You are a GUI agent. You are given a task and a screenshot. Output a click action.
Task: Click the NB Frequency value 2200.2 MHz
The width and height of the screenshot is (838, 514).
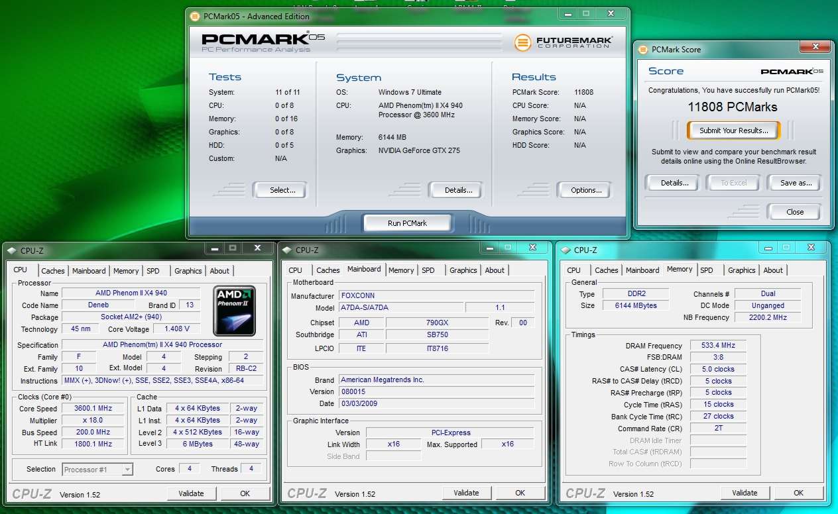coord(768,317)
